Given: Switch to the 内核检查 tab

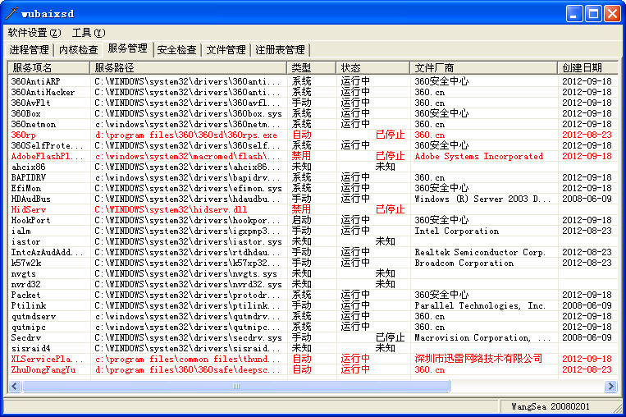Looking at the screenshot, I should [x=78, y=50].
